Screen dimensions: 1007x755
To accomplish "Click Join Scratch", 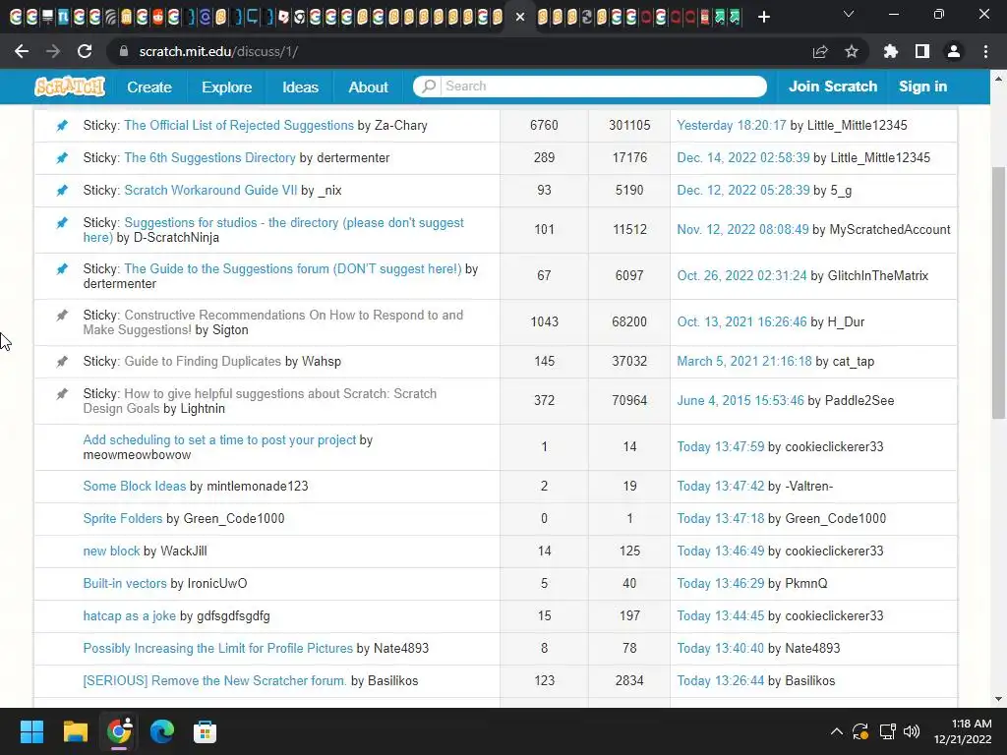I will (x=832, y=87).
